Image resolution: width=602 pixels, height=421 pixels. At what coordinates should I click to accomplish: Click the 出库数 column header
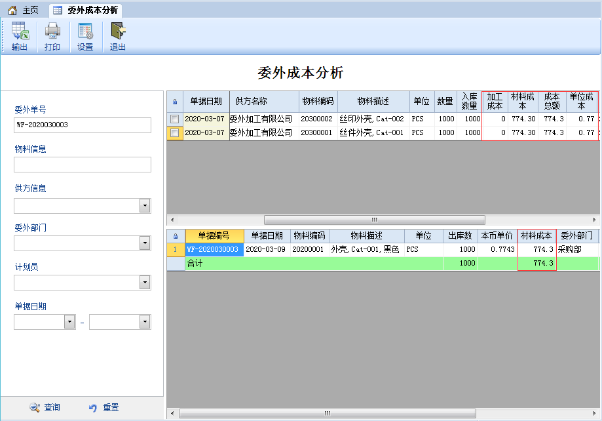(x=460, y=235)
